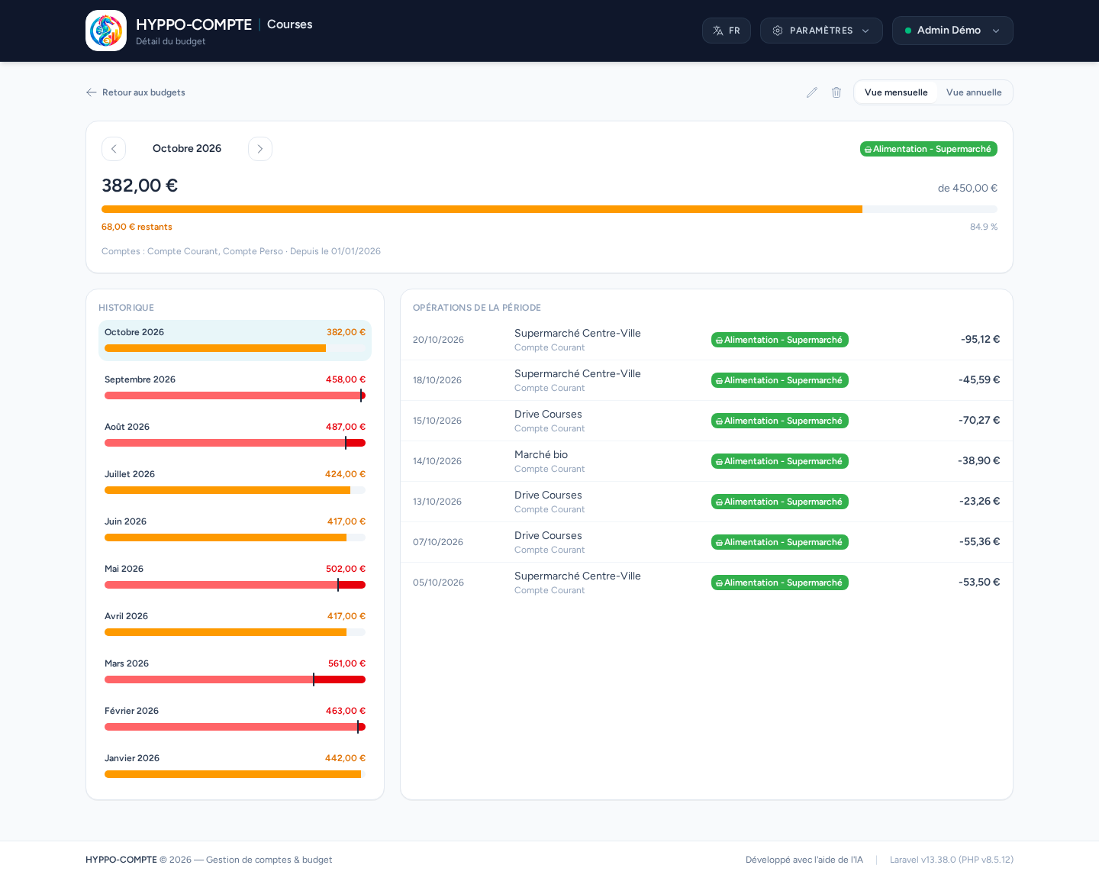Click the Octobre 2026 period title

187,148
